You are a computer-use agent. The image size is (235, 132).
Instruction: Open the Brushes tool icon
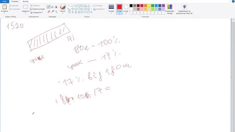(x=63, y=7)
